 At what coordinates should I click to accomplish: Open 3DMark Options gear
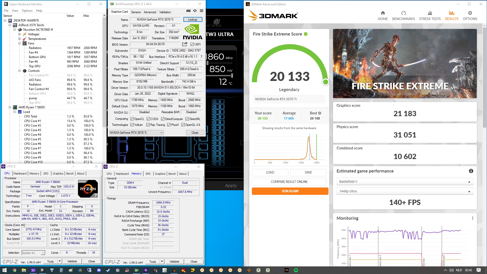pos(470,16)
